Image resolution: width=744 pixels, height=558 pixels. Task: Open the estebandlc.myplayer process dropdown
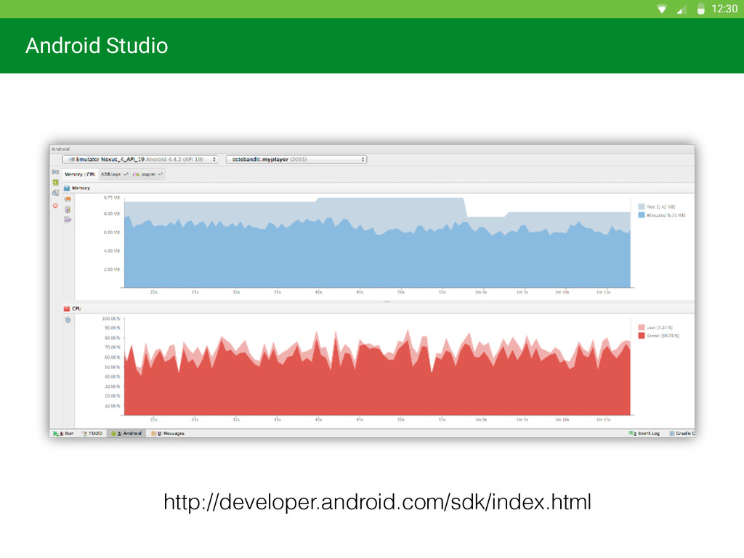coord(296,159)
